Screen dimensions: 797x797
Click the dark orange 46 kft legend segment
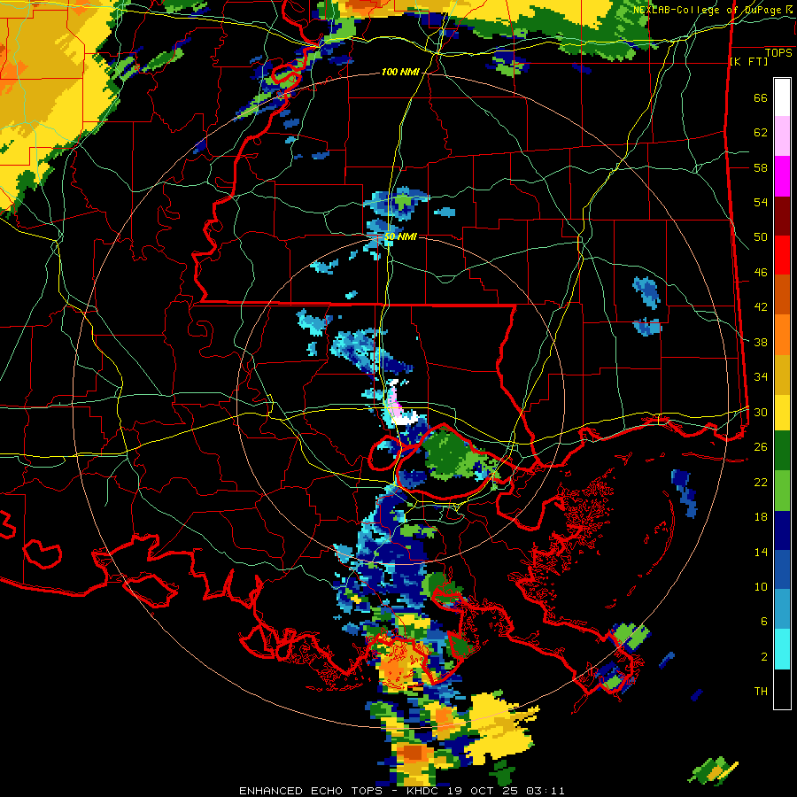tap(782, 294)
